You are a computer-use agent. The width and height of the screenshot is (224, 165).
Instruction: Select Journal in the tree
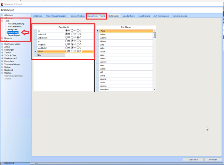pos(8,79)
